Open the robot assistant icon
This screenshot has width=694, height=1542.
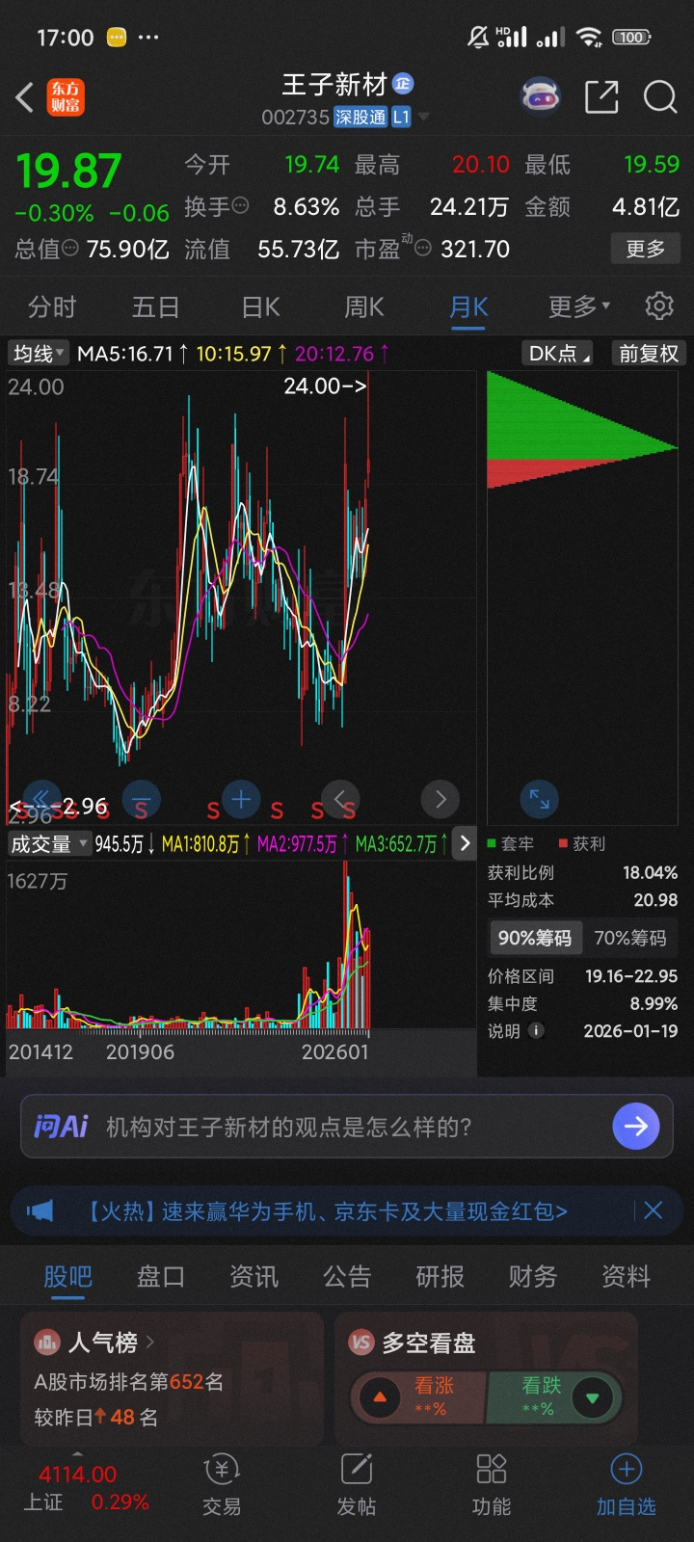coord(541,96)
